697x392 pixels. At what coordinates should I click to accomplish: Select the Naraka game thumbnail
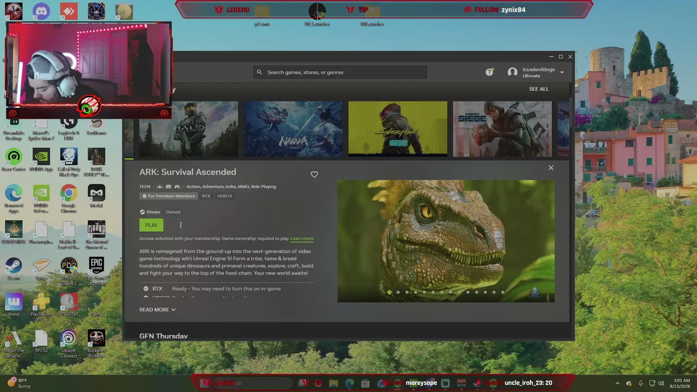click(293, 129)
